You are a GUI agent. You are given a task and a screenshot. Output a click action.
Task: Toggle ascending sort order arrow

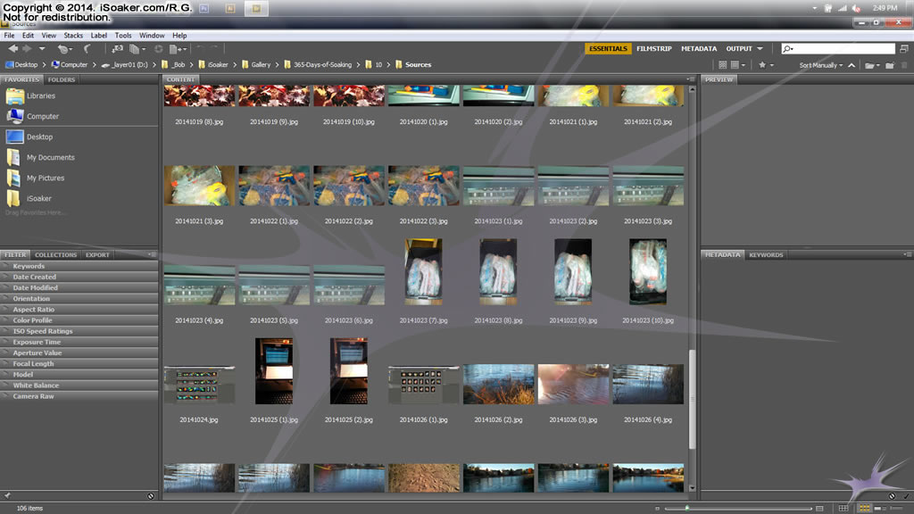tap(852, 65)
